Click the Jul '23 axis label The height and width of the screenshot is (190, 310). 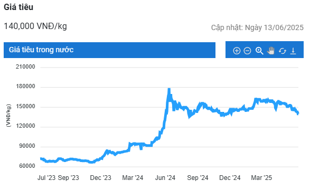click(x=46, y=177)
